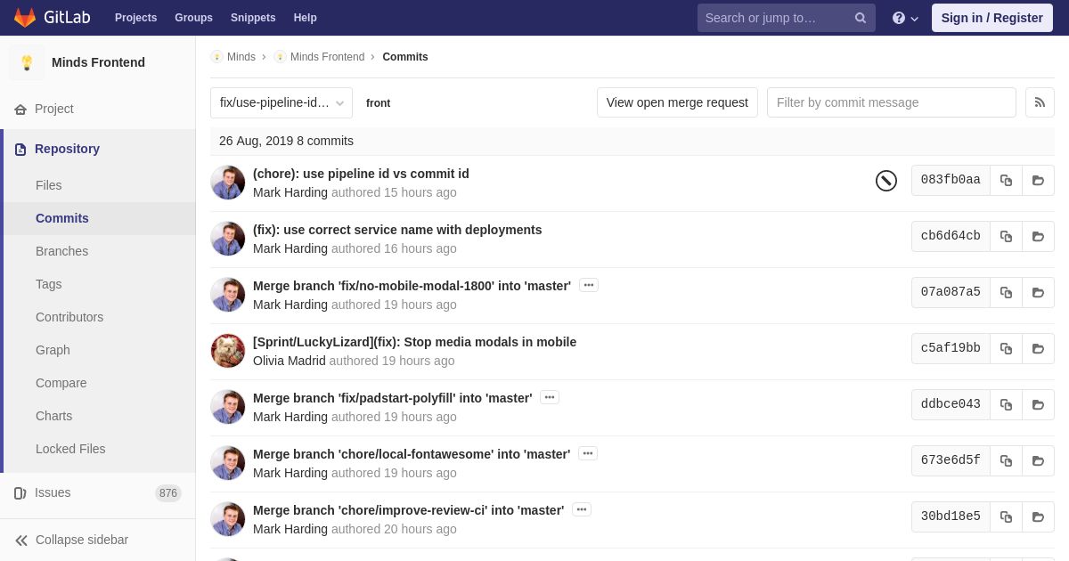Screen dimensions: 1069x561
Task: Open commit '(chore): use pipeline id vs commit id'
Action: pyautogui.click(x=361, y=174)
